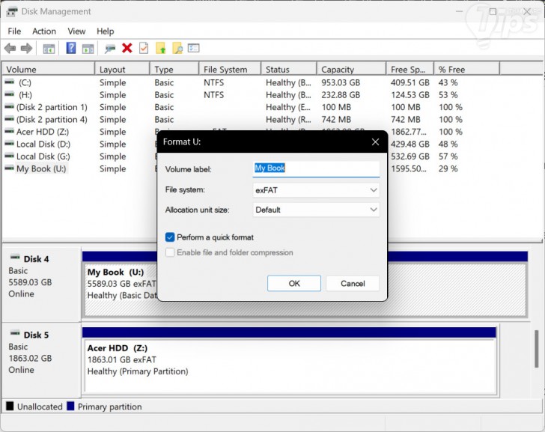Open the Action menu
This screenshot has height=432, width=545.
(x=44, y=31)
